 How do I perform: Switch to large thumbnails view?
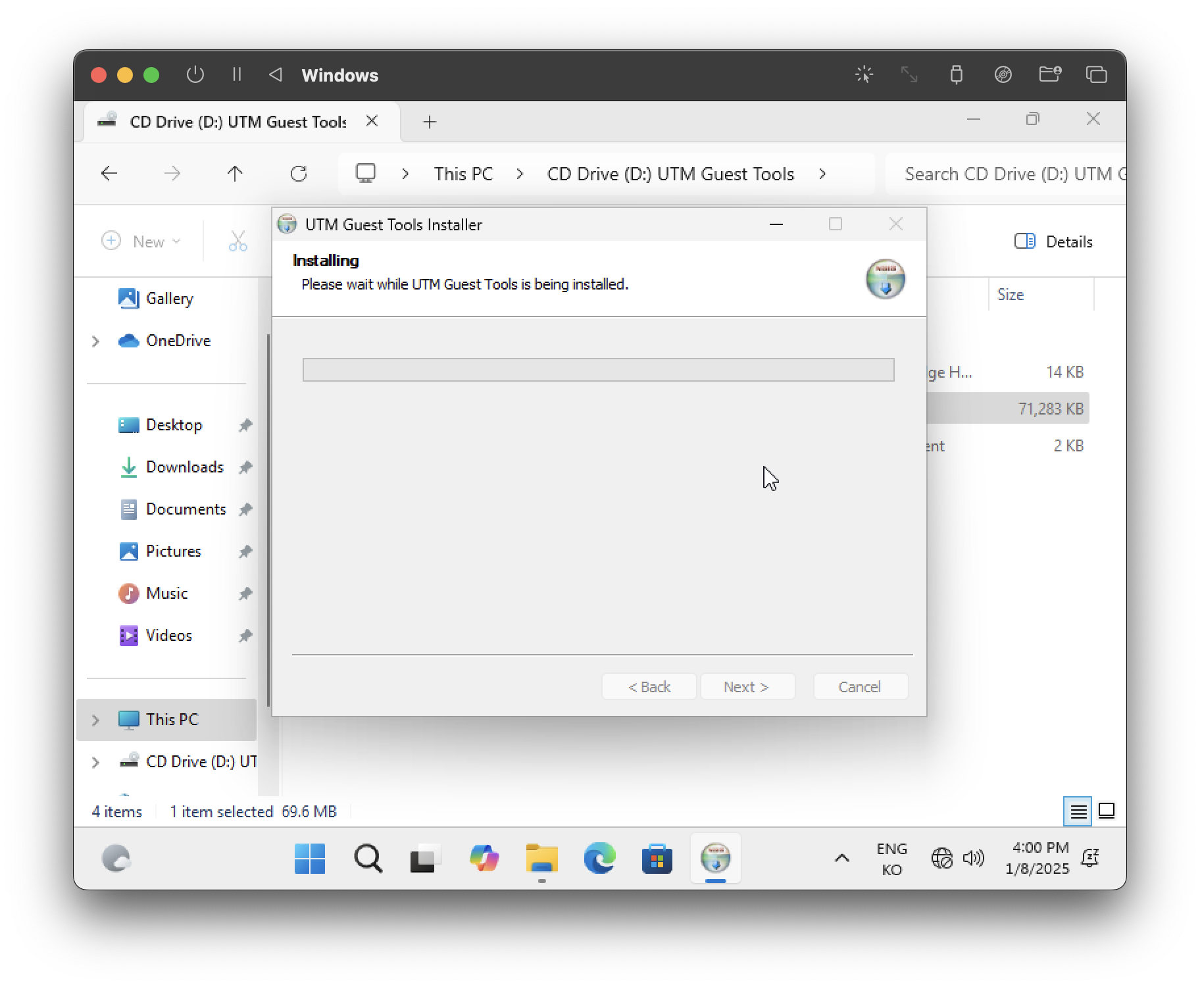(1107, 811)
